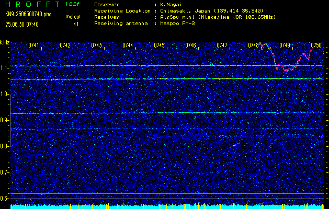Click the 0742 time marker
The image size is (329, 209).
tap(65, 45)
